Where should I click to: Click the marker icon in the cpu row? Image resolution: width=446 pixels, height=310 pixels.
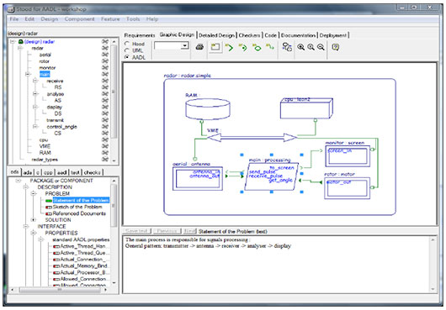pos(105,139)
